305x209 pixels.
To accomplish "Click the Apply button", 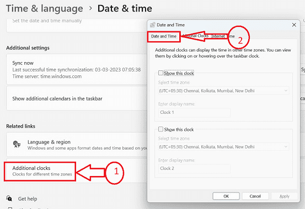I will (x=285, y=196).
